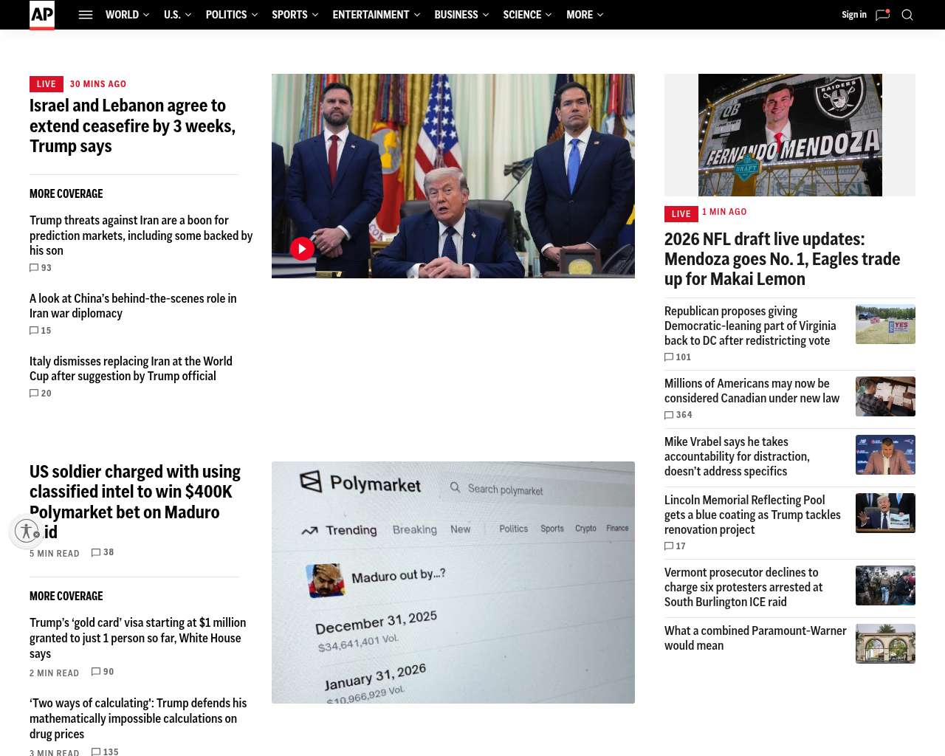Open the Canadian law story thumbnail
945x756 pixels.
885,396
